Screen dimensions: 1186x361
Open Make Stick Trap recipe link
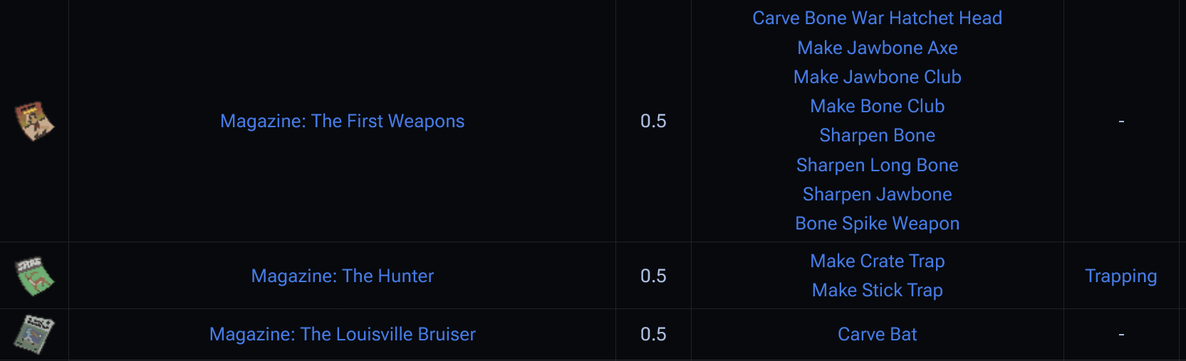[x=877, y=290]
